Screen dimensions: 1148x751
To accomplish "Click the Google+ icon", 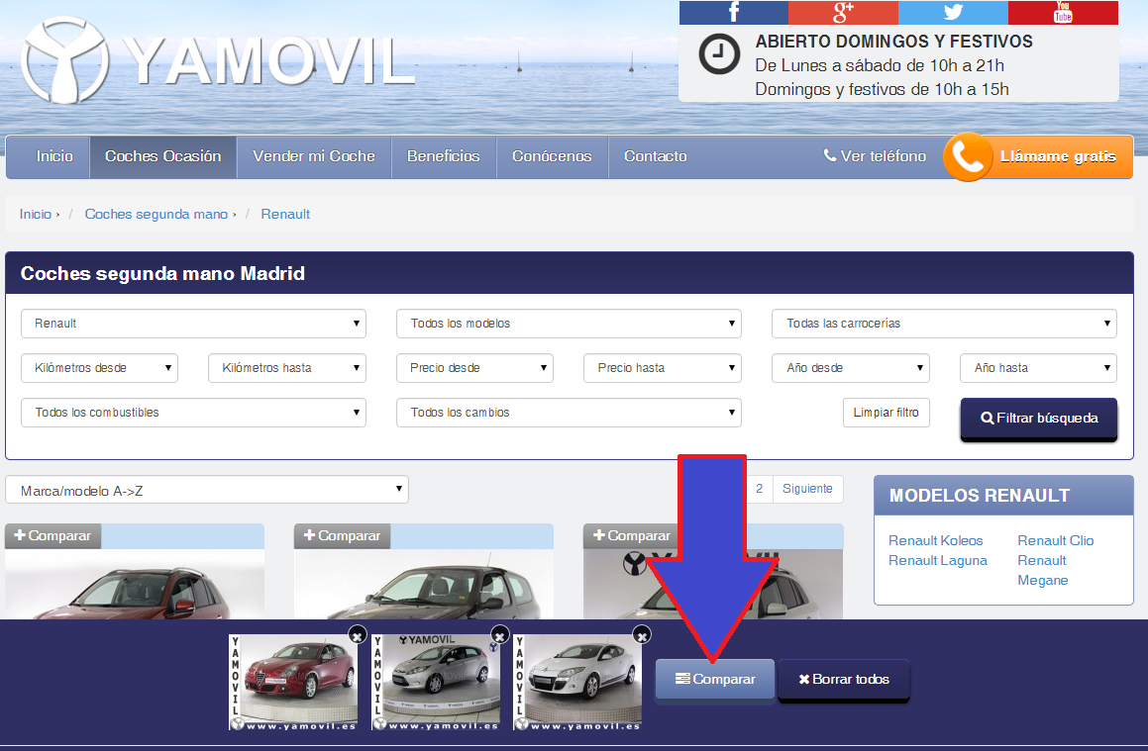I will point(843,13).
